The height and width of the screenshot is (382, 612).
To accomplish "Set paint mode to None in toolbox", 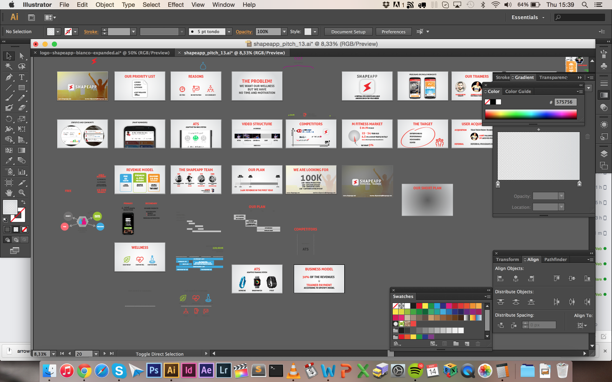I will pos(24,230).
